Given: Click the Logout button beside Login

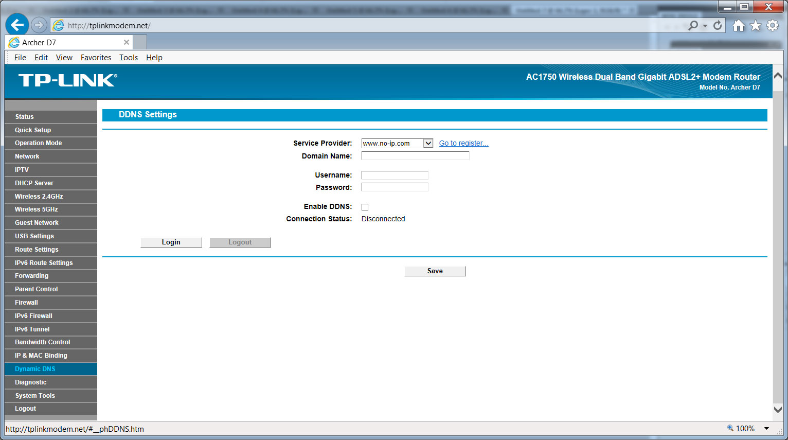Looking at the screenshot, I should [240, 242].
